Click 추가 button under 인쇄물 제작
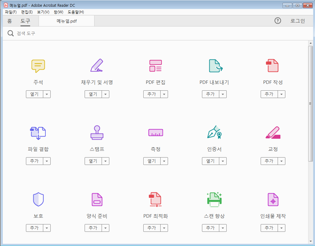Screen dimensions: 315x246 point(269,228)
